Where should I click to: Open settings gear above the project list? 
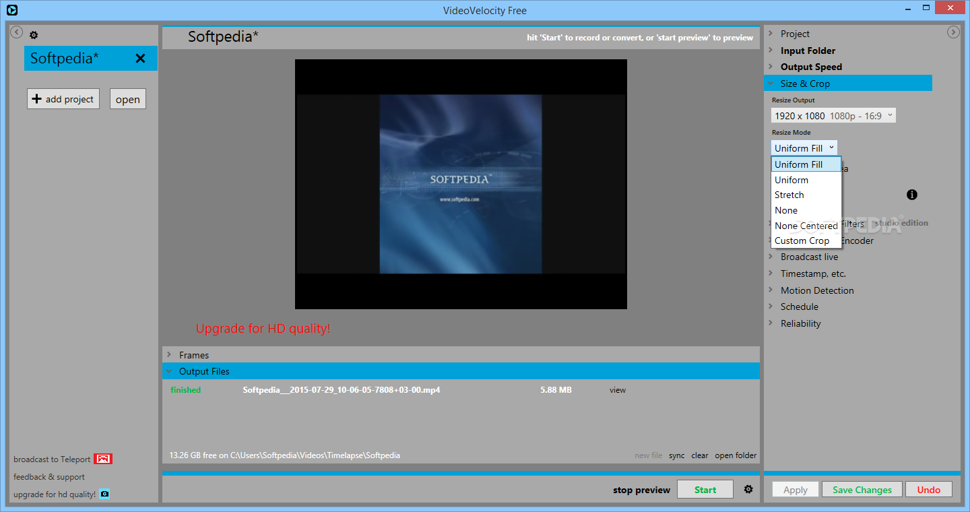click(34, 35)
